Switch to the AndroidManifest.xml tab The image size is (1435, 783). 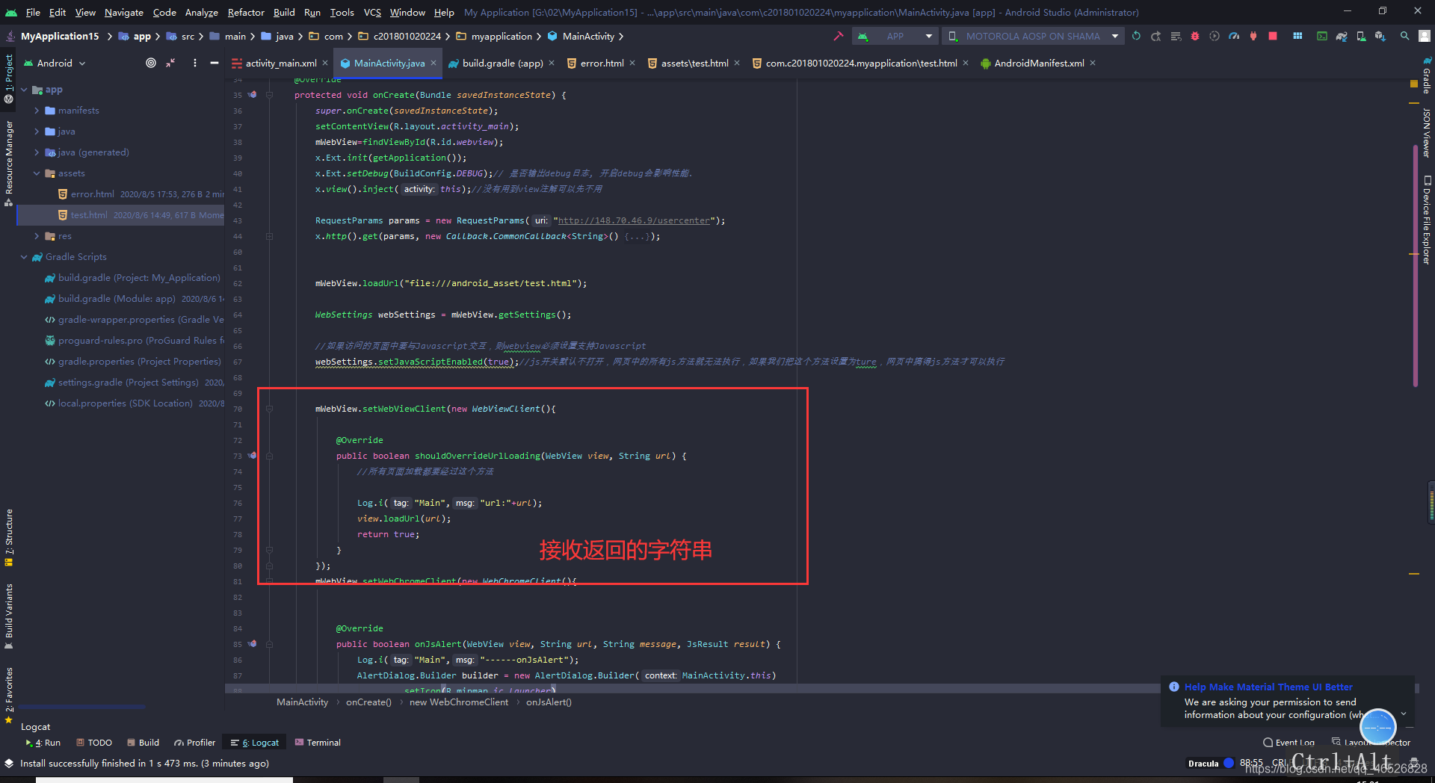(1039, 64)
